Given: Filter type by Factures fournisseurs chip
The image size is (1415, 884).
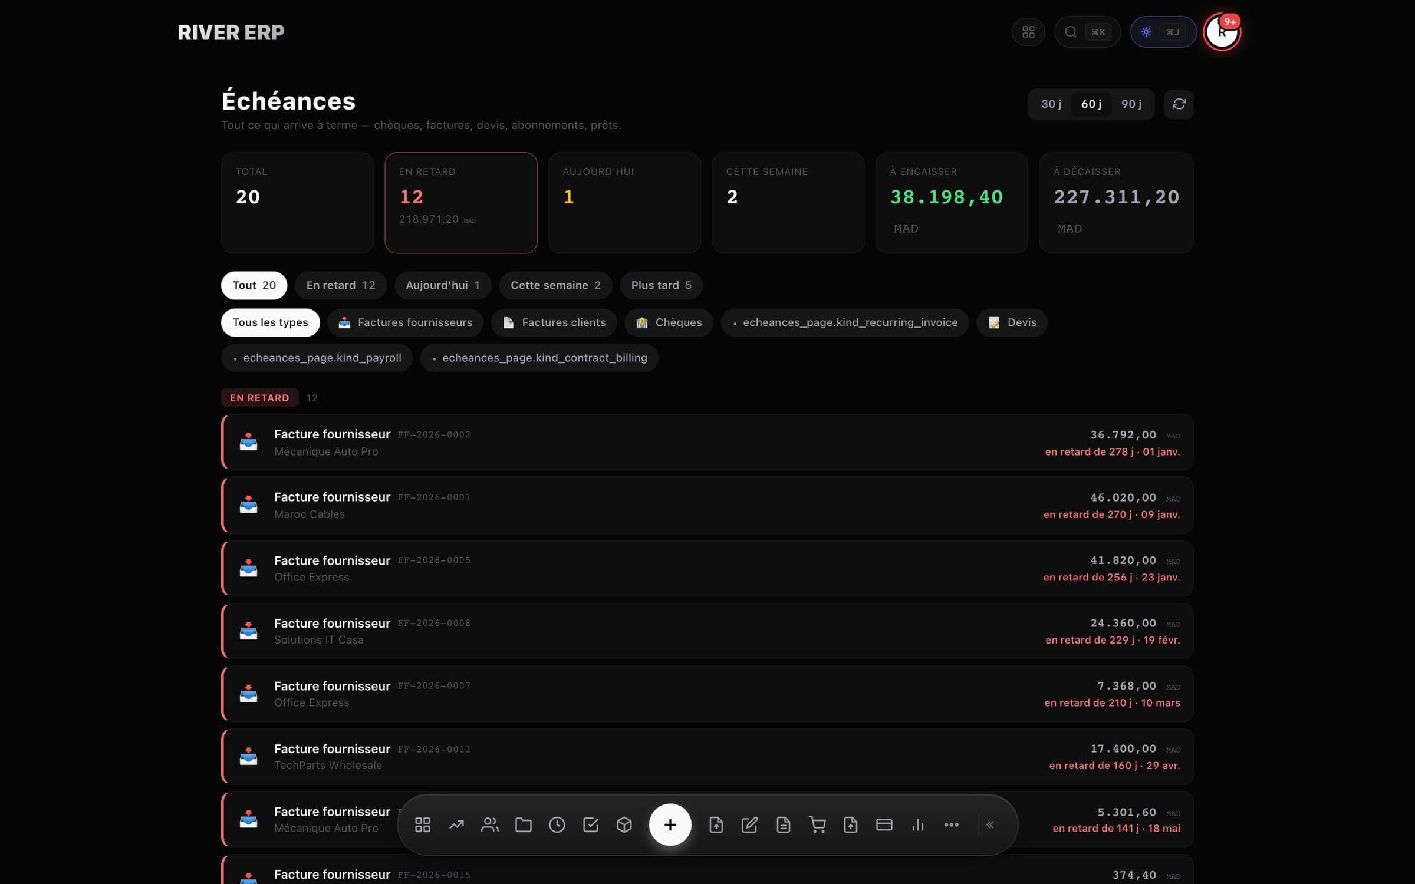Looking at the screenshot, I should tap(405, 322).
